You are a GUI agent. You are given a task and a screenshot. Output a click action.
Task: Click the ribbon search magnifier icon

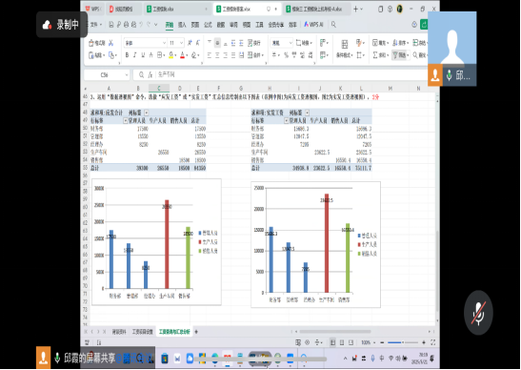point(333,25)
